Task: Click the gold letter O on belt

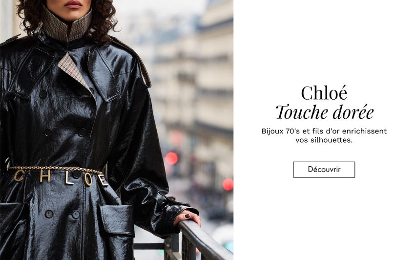Action: pyautogui.click(x=88, y=180)
